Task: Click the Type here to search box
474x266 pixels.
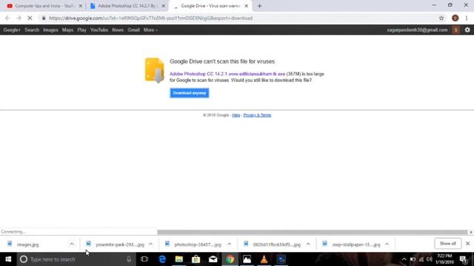Action: (76, 259)
